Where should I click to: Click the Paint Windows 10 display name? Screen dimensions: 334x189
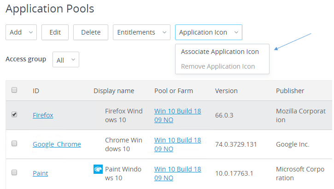coord(123,173)
